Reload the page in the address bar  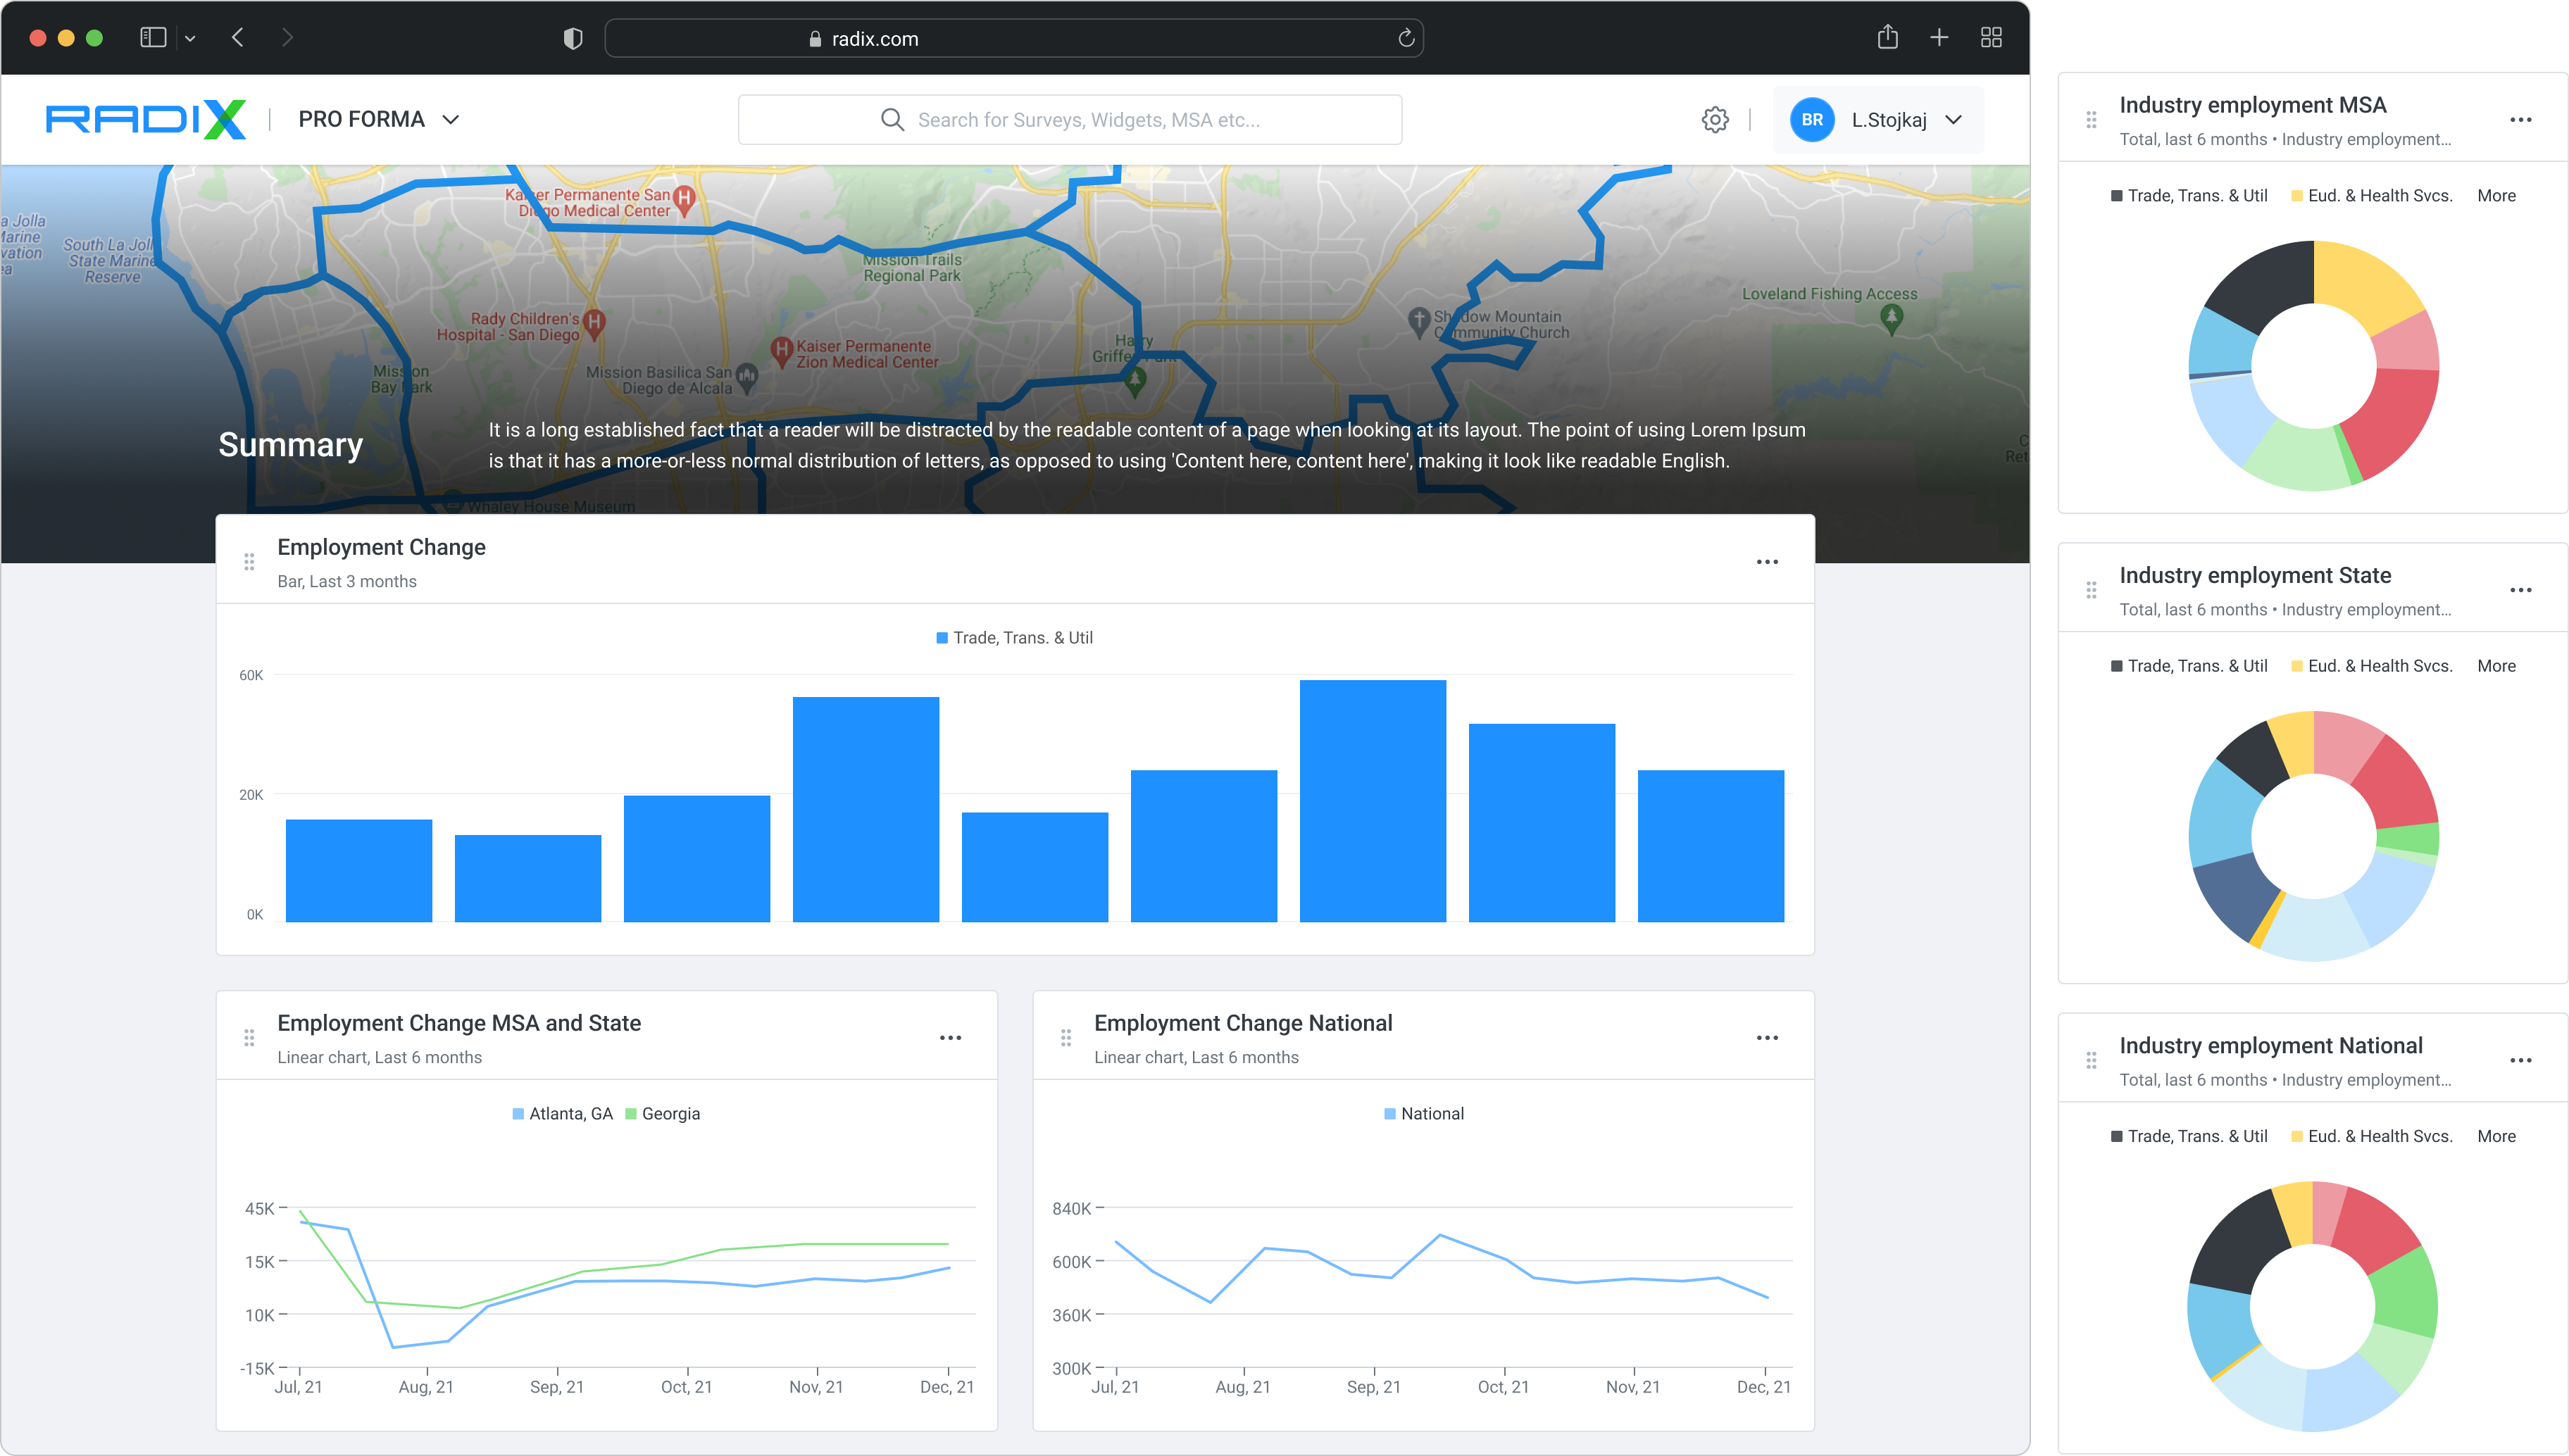(1406, 38)
